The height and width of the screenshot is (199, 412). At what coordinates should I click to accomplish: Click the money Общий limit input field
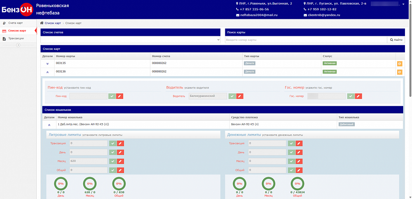[267, 170]
